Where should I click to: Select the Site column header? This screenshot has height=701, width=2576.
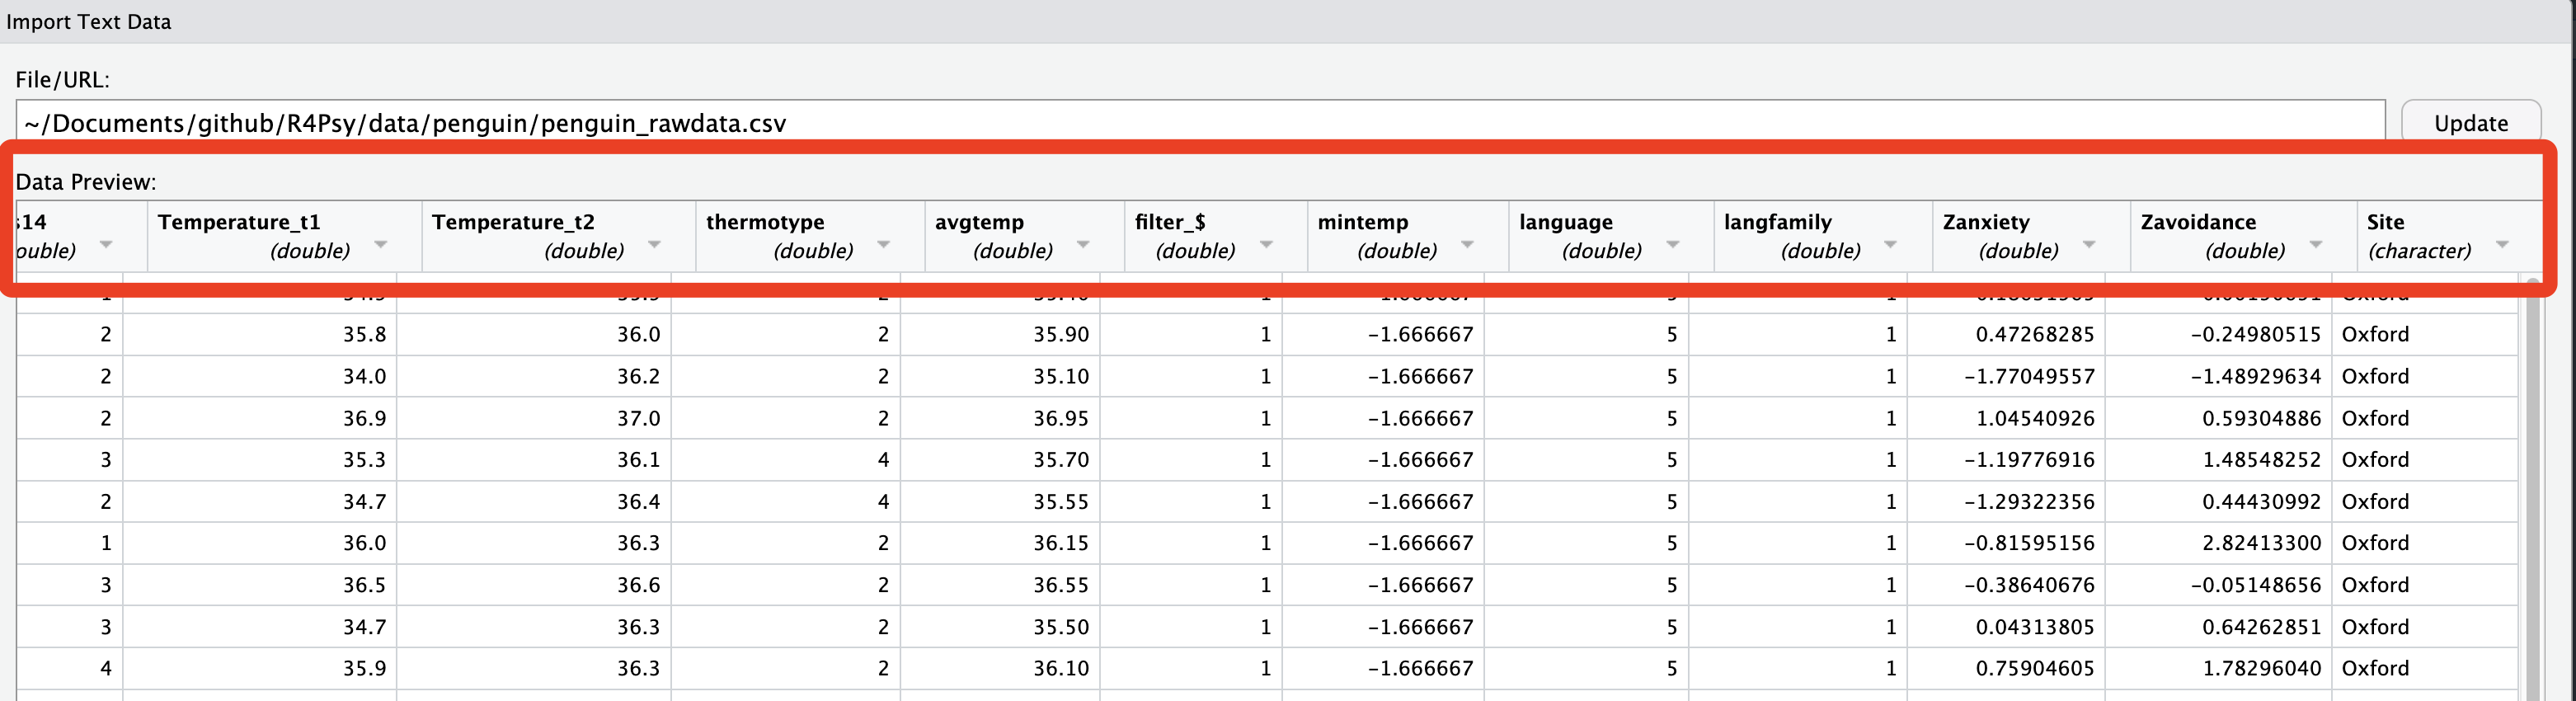tap(2386, 222)
